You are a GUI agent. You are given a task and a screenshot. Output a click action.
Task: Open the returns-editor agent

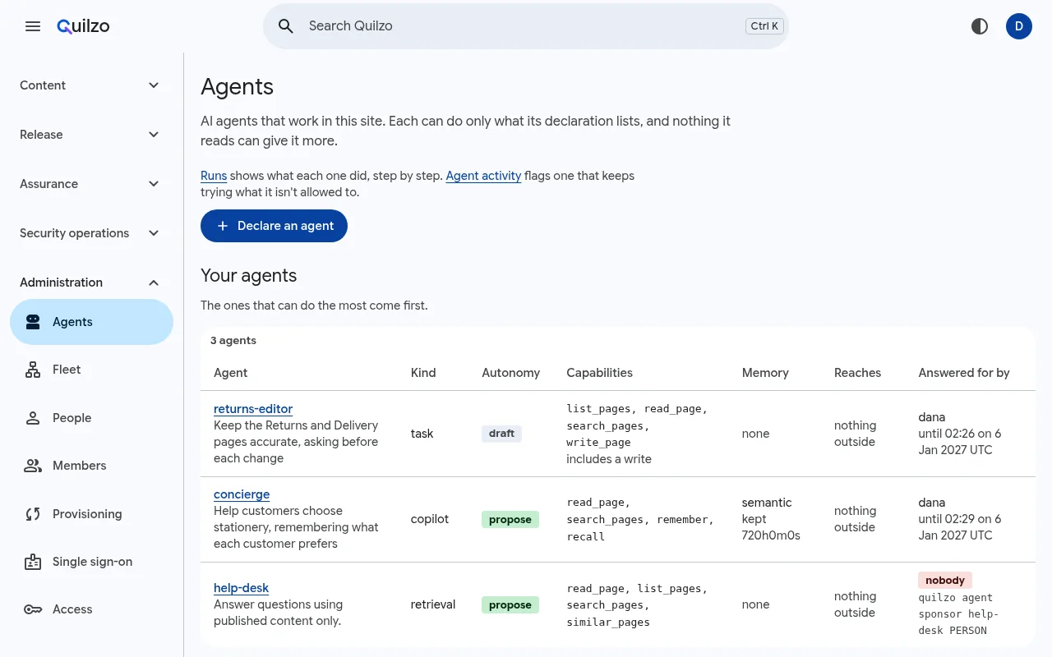(253, 409)
